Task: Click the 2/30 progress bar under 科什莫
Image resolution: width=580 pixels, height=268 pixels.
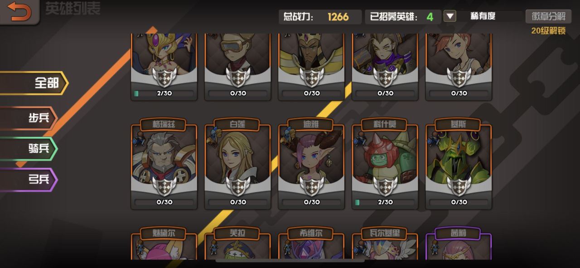Action: [385, 202]
